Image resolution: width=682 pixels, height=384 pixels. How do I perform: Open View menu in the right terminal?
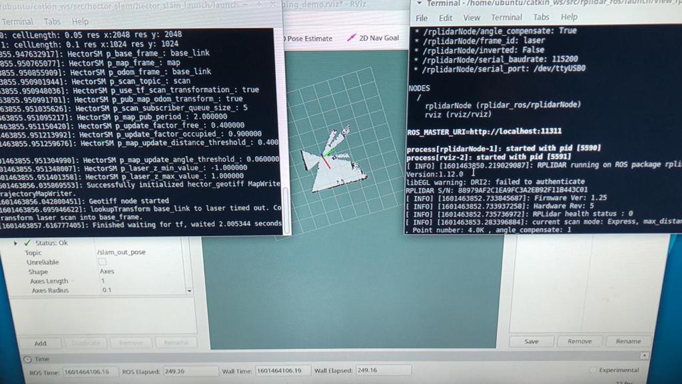[x=472, y=18]
